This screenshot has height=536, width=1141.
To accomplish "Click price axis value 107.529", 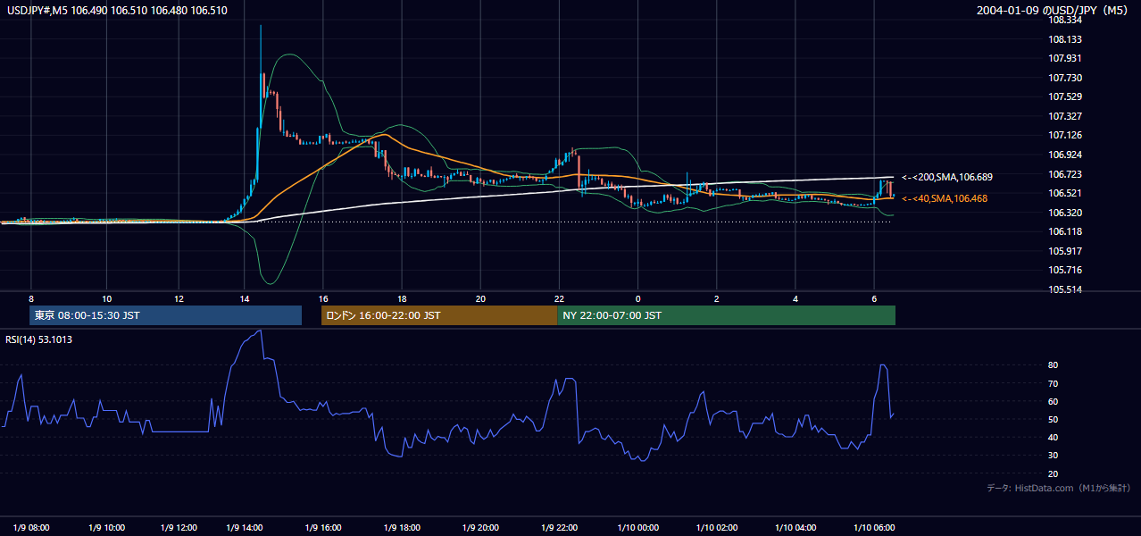I will 1064,96.
